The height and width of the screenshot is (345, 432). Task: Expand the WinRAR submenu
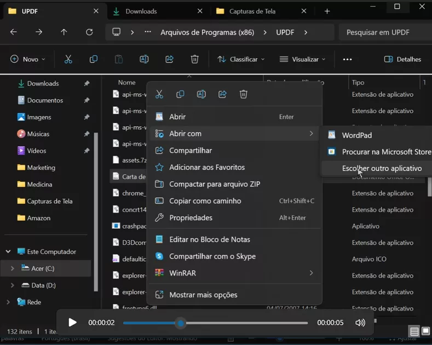311,273
